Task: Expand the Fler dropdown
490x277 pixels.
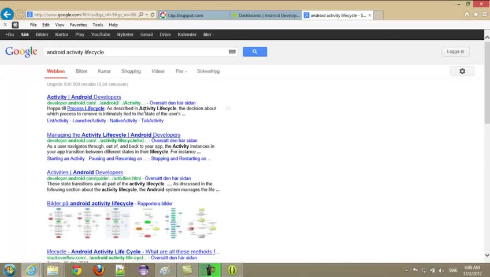Action: point(181,71)
